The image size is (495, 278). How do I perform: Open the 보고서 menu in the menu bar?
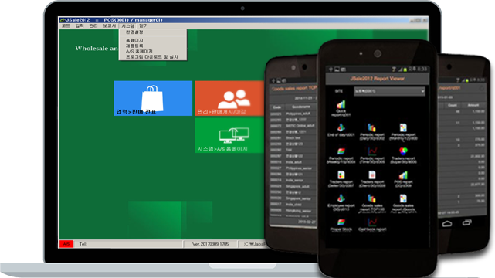point(110,26)
